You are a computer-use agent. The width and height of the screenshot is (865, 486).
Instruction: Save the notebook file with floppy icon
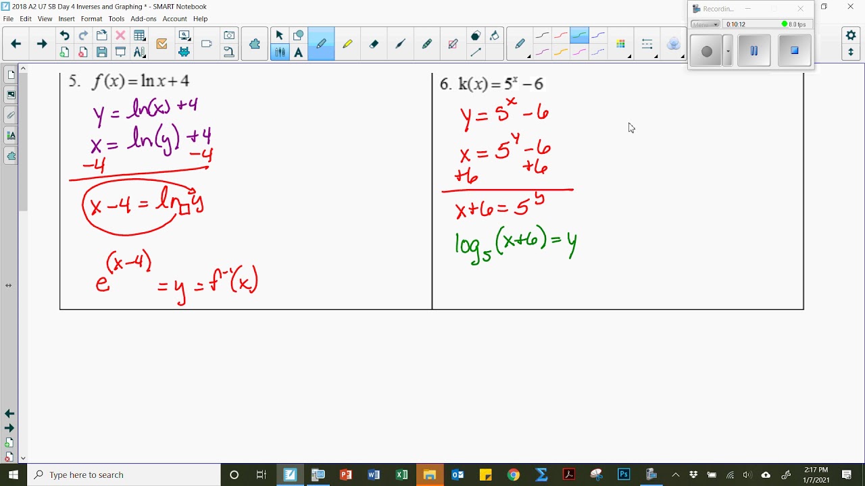[101, 52]
